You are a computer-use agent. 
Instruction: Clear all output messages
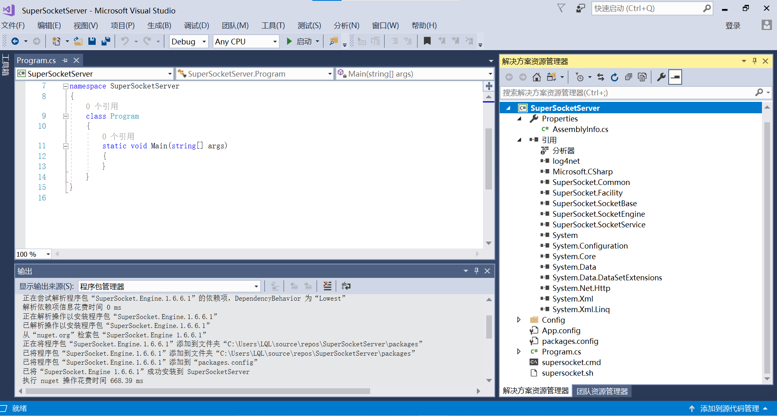coord(327,286)
